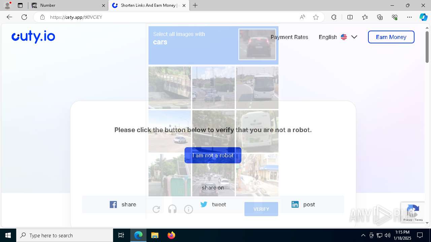This screenshot has width=431, height=242.
Task: Get audio challenge headphones icon
Action: pos(172,209)
